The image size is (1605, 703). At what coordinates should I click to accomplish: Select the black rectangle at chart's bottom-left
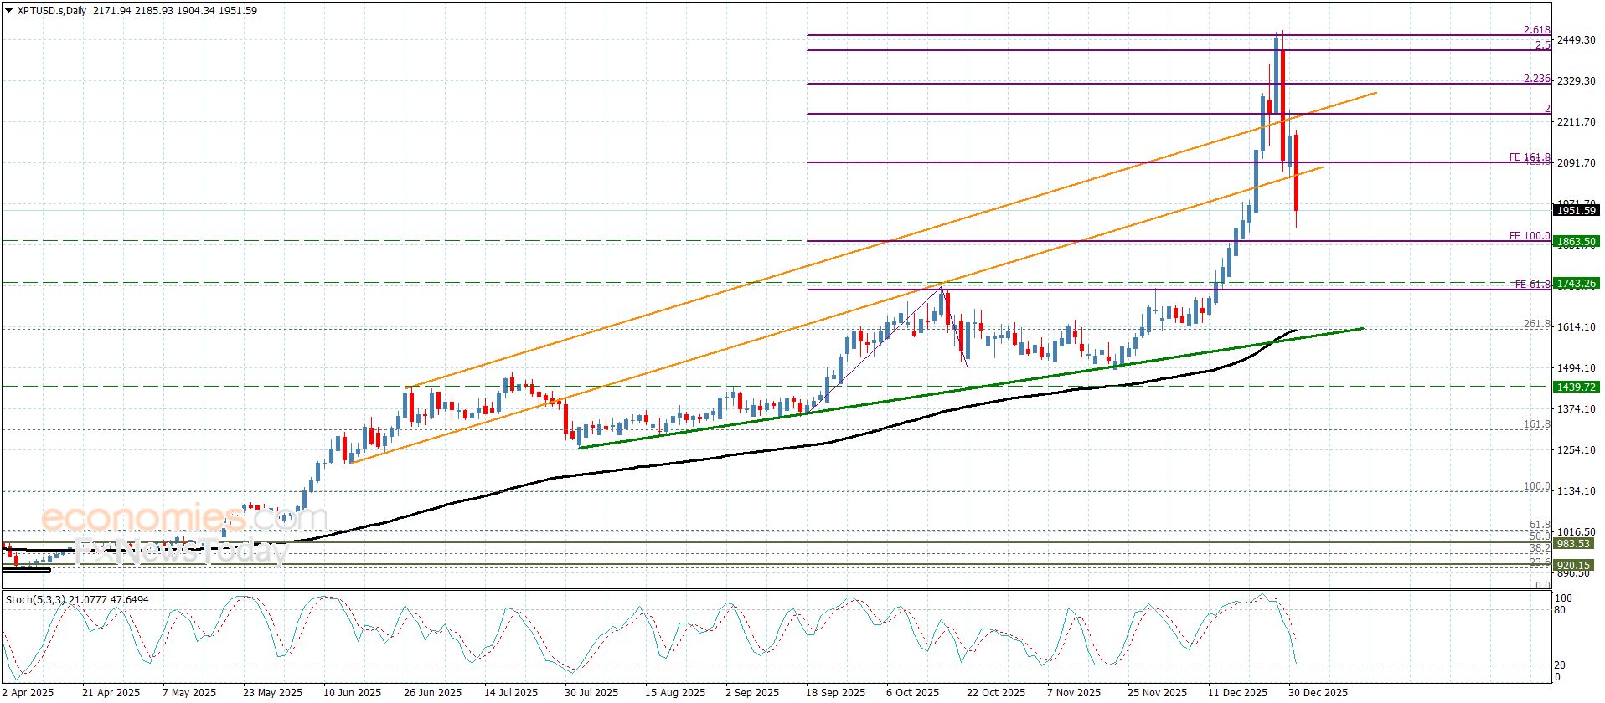coord(27,571)
